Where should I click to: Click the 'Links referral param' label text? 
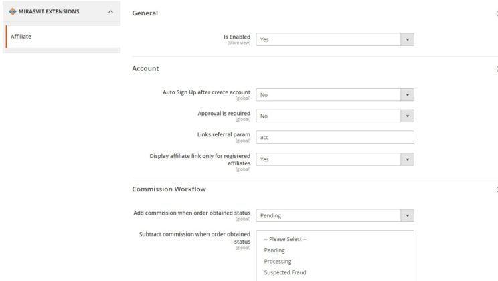pyautogui.click(x=223, y=134)
